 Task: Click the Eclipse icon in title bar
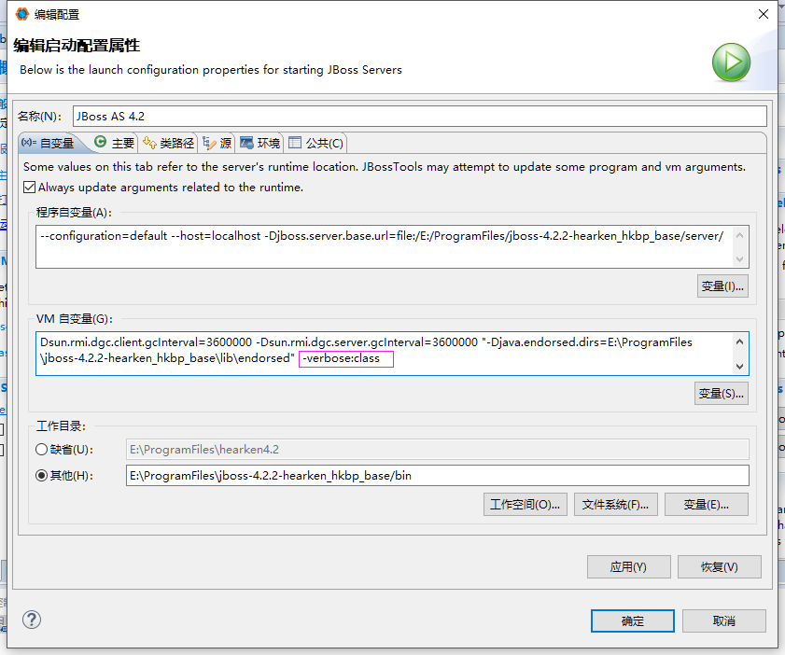coord(22,14)
